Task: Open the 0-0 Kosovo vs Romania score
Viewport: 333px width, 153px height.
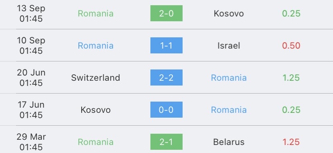Action: tap(166, 110)
